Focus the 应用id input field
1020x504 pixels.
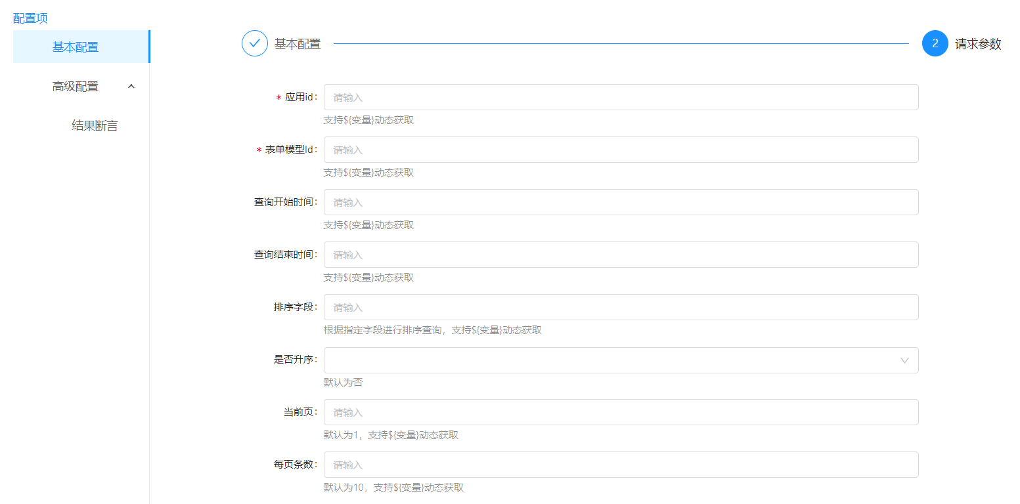click(x=621, y=97)
